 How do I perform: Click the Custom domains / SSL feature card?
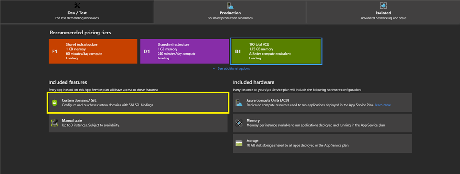[138, 102]
